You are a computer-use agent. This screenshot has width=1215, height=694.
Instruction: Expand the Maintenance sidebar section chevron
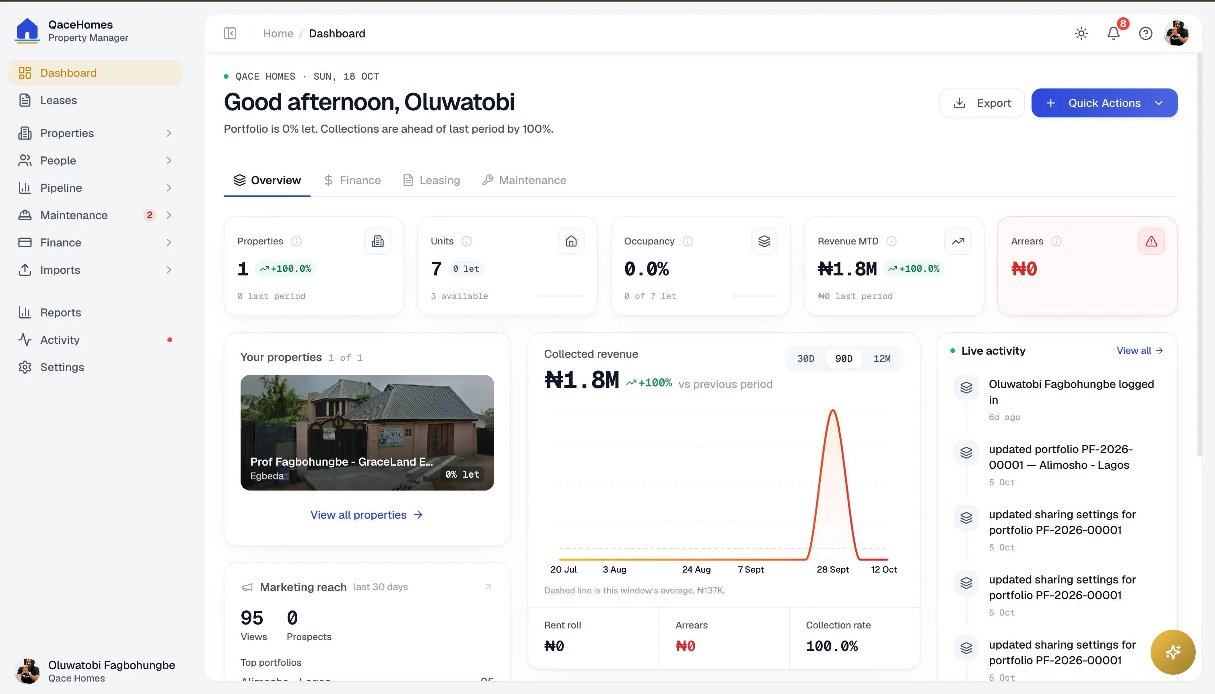169,215
